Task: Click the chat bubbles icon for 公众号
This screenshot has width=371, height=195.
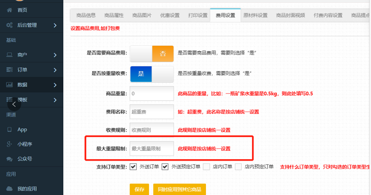Action: point(9,158)
